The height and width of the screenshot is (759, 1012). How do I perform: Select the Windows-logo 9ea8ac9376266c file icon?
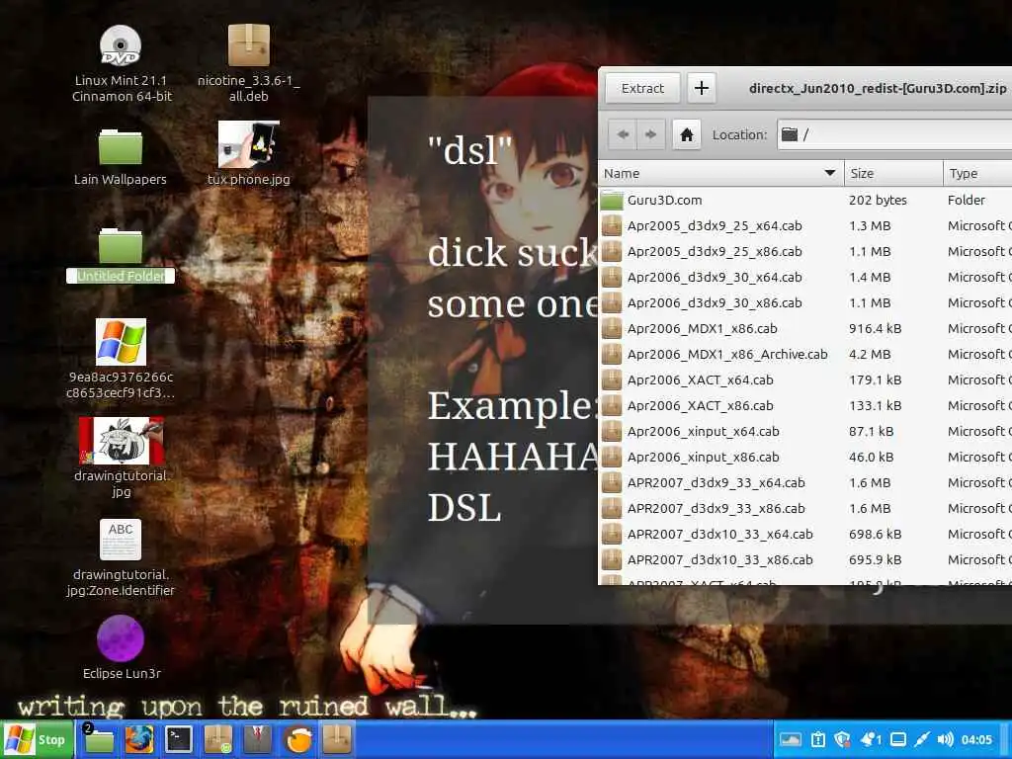pos(121,342)
